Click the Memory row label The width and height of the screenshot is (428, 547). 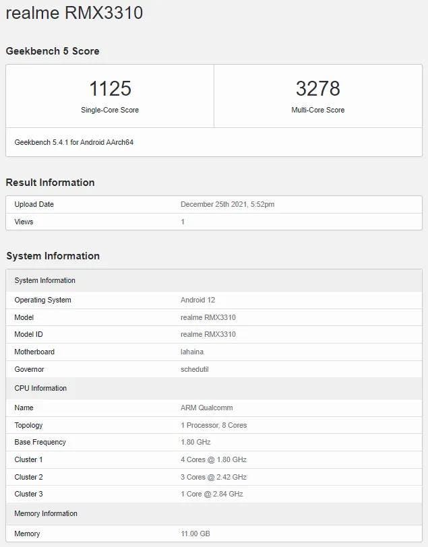(x=27, y=534)
